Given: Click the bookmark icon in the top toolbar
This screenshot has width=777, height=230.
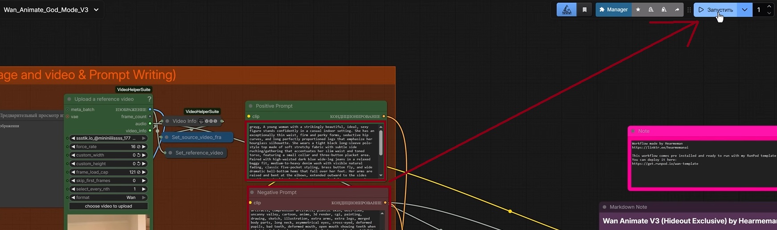Looking at the screenshot, I should click(585, 9).
